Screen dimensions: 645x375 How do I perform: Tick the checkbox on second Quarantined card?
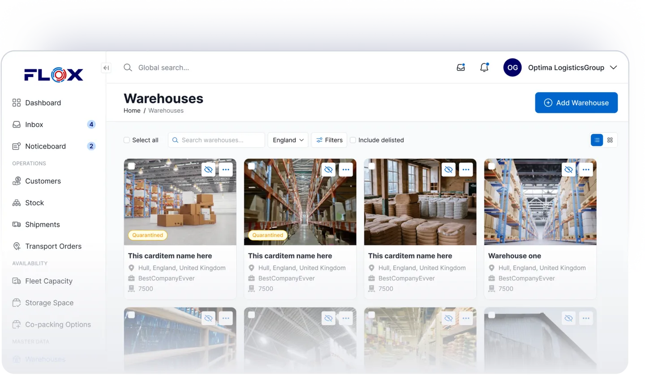[252, 166]
